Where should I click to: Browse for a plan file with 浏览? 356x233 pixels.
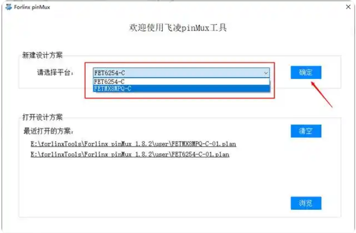pos(306,203)
